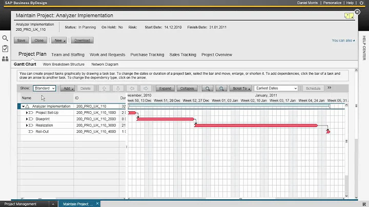Click the Schedule button
The image size is (369, 207).
pos(313,89)
